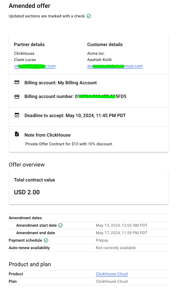Click the check icon after 'Updated sections' text
The image size is (185, 289).
[x=89, y=16]
